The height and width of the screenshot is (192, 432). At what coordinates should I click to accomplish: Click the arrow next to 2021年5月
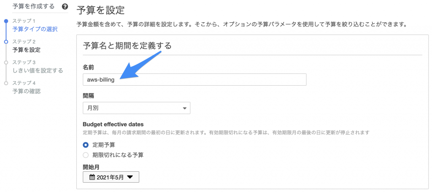pyautogui.click(x=130, y=178)
